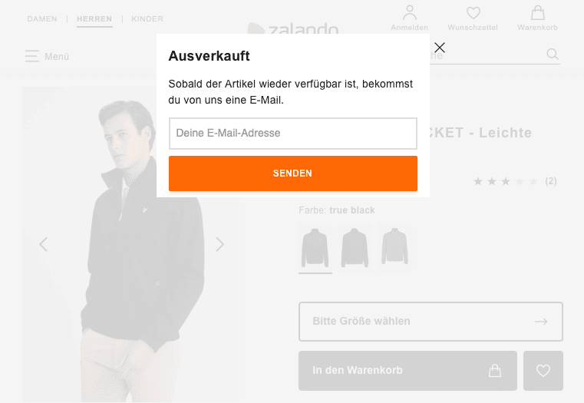Screen dimensions: 584x403
Task: Add item to wishlist heart button
Action: (543, 371)
